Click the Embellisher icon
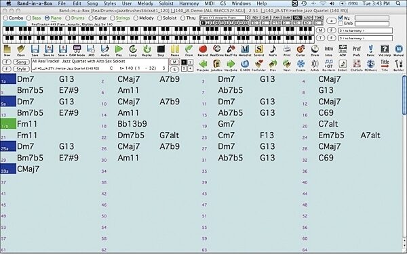 coord(343,65)
